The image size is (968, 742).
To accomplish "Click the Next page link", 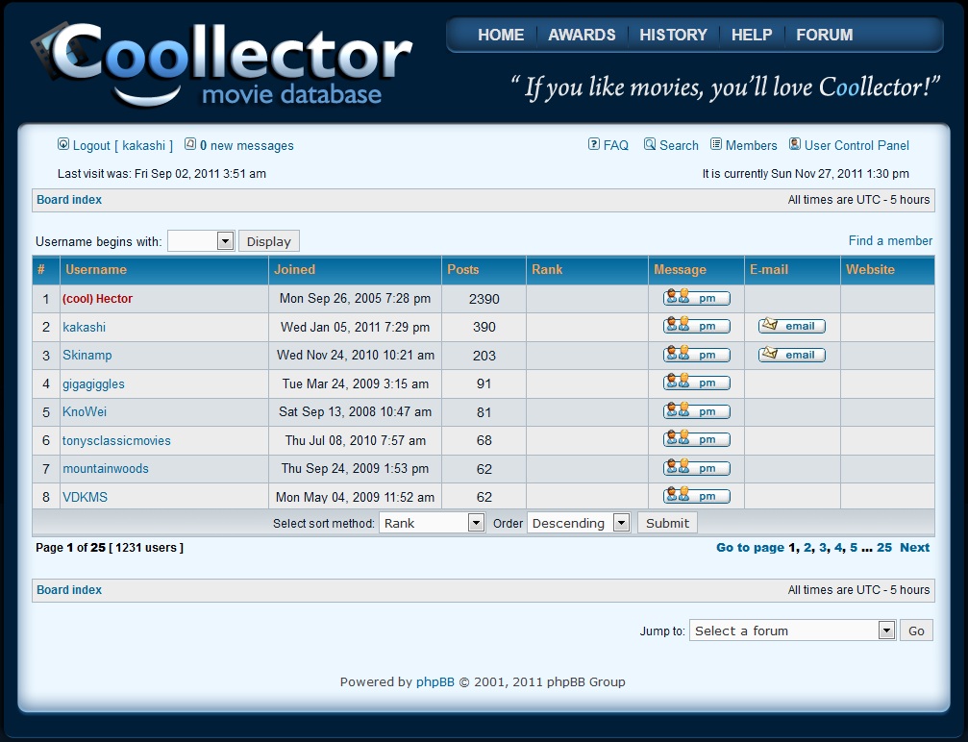I will point(914,548).
